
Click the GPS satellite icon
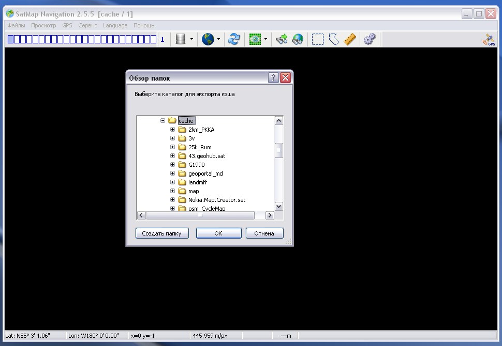[489, 40]
